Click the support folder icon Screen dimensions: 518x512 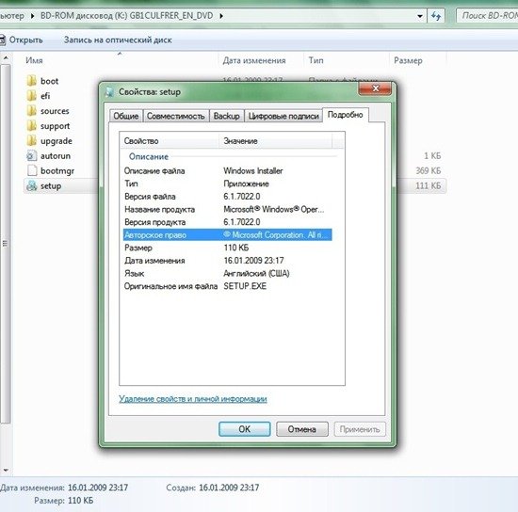coord(31,126)
